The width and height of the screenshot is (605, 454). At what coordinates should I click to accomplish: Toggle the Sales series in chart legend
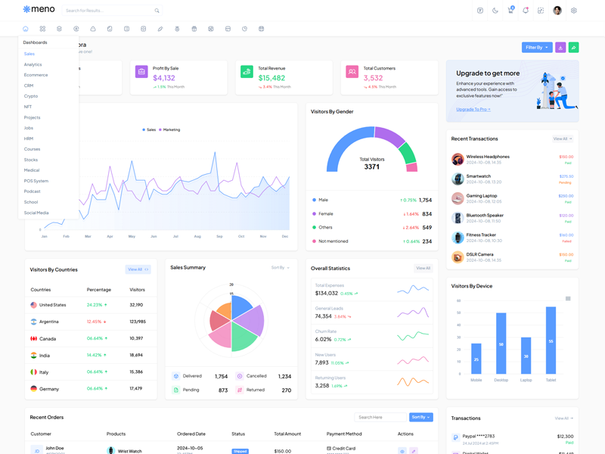150,129
